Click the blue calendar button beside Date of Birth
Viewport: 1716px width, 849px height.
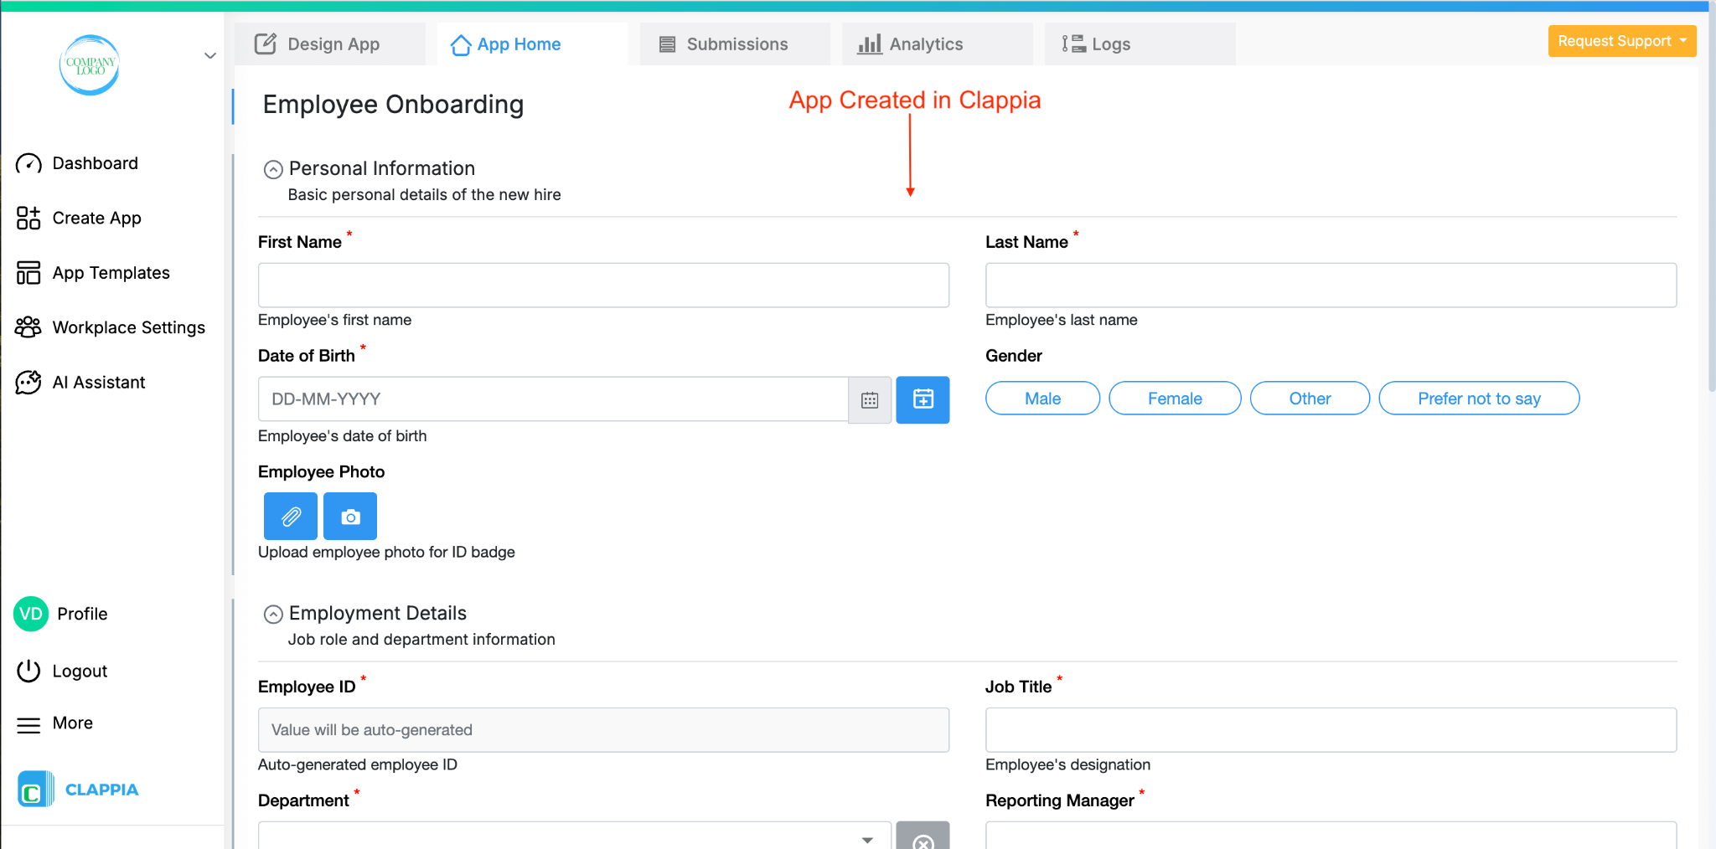(x=923, y=399)
